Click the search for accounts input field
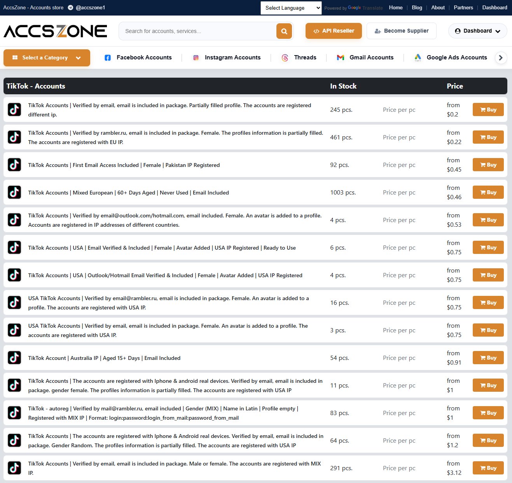This screenshot has width=512, height=483. click(x=197, y=31)
